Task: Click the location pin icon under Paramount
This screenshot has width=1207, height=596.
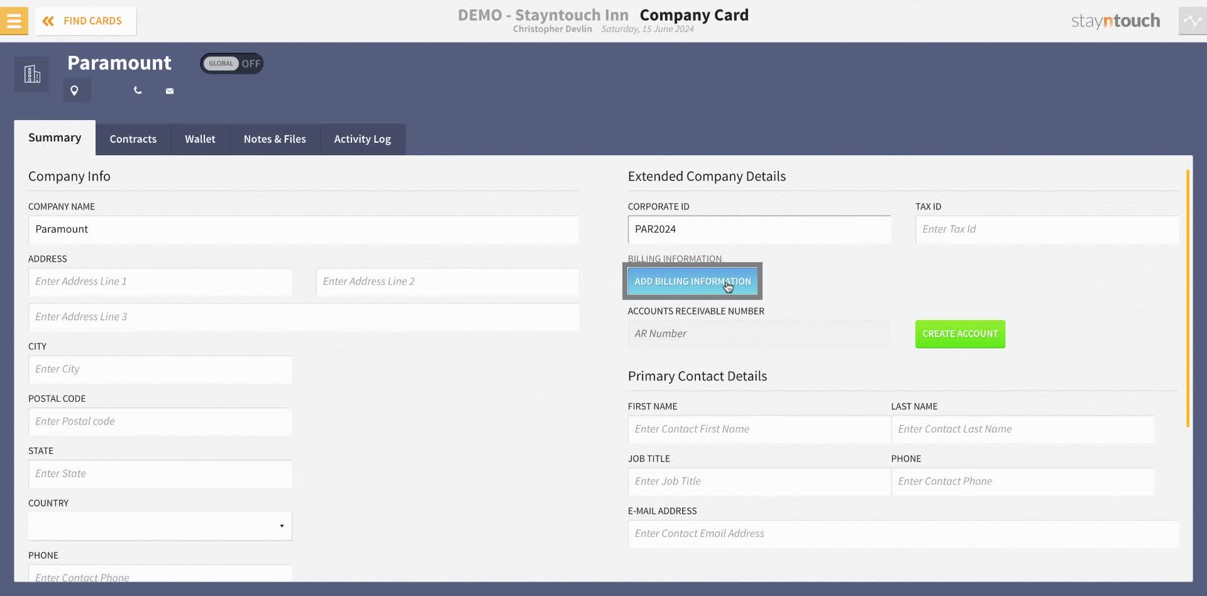Action: tap(74, 91)
